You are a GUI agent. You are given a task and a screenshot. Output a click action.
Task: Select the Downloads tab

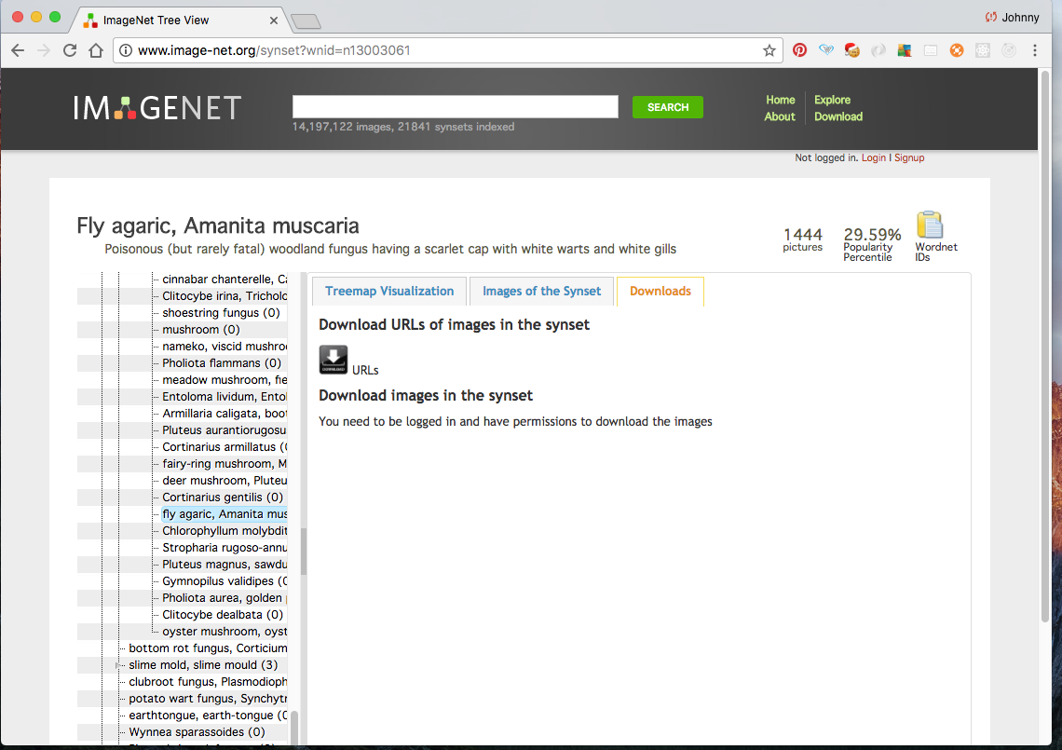pos(660,292)
